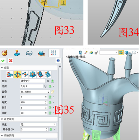
Task: Cancel command with the red X button
Action: tap(11, 61)
